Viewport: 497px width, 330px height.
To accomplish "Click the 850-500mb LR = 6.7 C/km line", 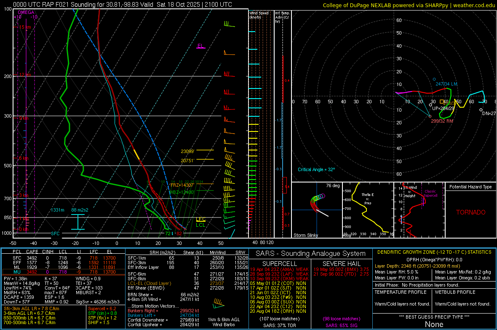I will (29, 318).
